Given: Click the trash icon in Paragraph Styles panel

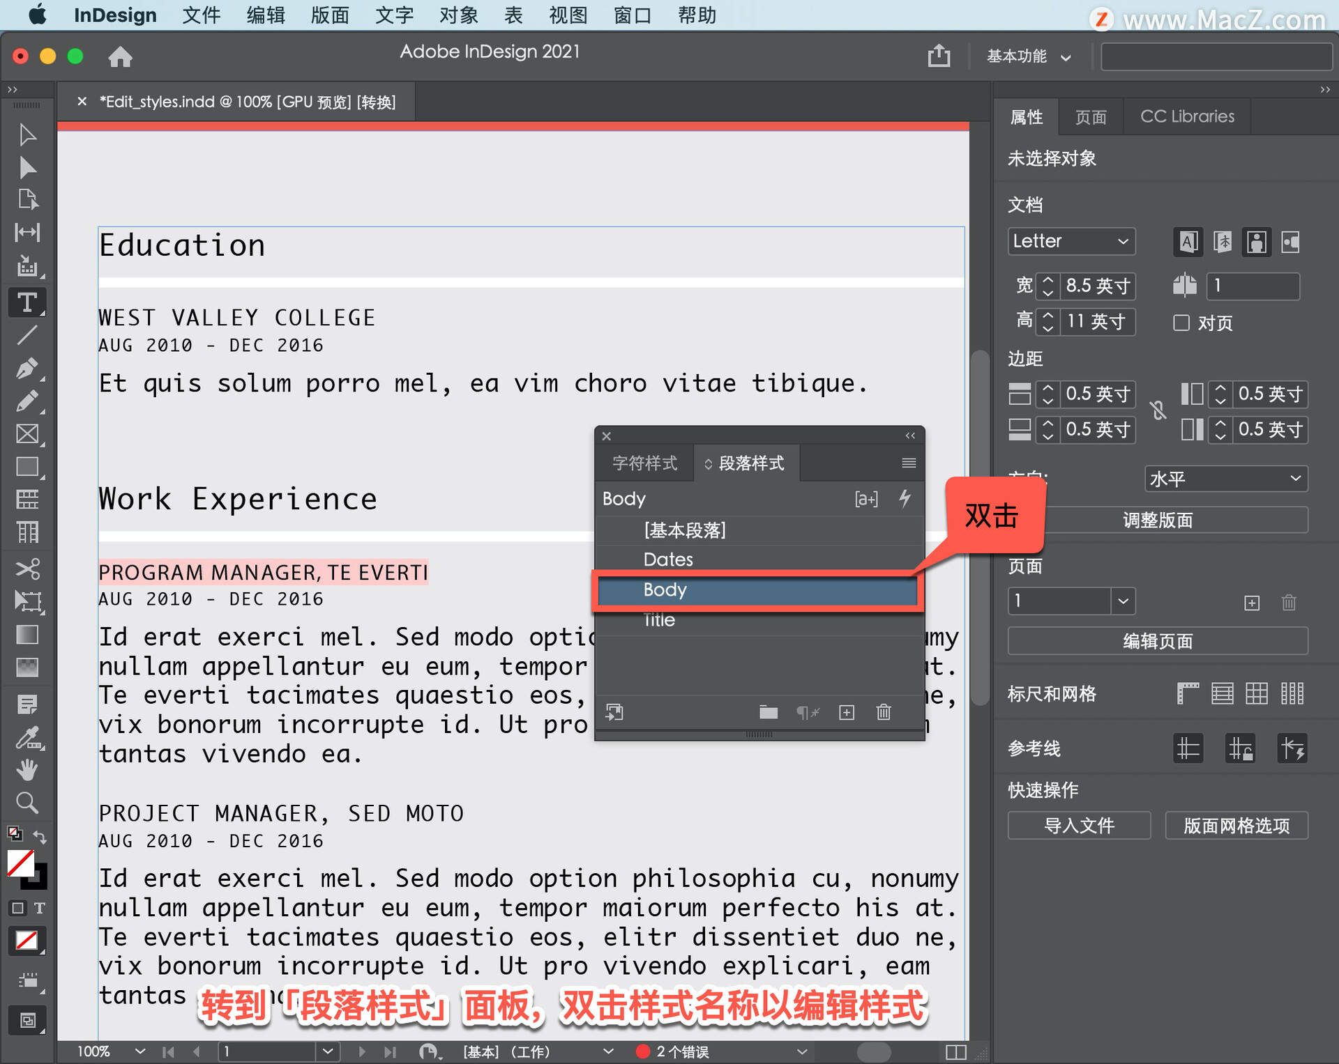Looking at the screenshot, I should click(x=884, y=712).
